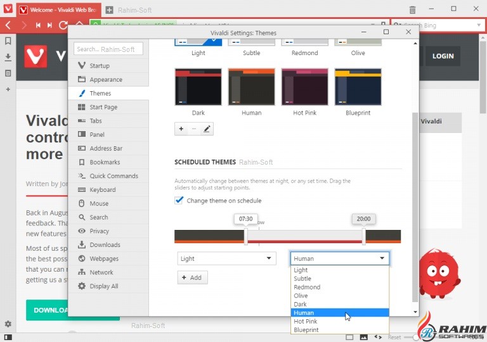Select the Dark theme thumbnail
487x342 pixels.
tap(198, 87)
